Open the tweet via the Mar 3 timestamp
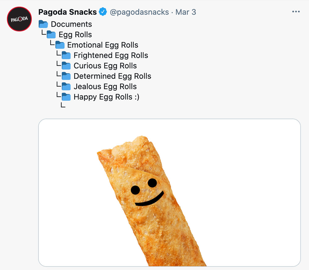The height and width of the screenshot is (270, 309). 186,12
